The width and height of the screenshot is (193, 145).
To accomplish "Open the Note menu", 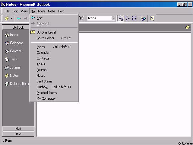I will [52, 11].
